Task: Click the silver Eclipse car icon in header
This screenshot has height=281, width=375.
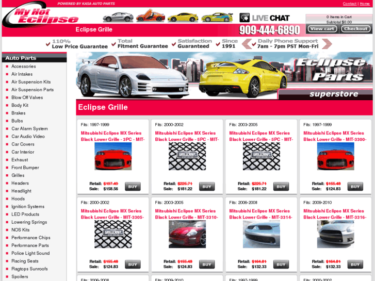Action: [118, 17]
